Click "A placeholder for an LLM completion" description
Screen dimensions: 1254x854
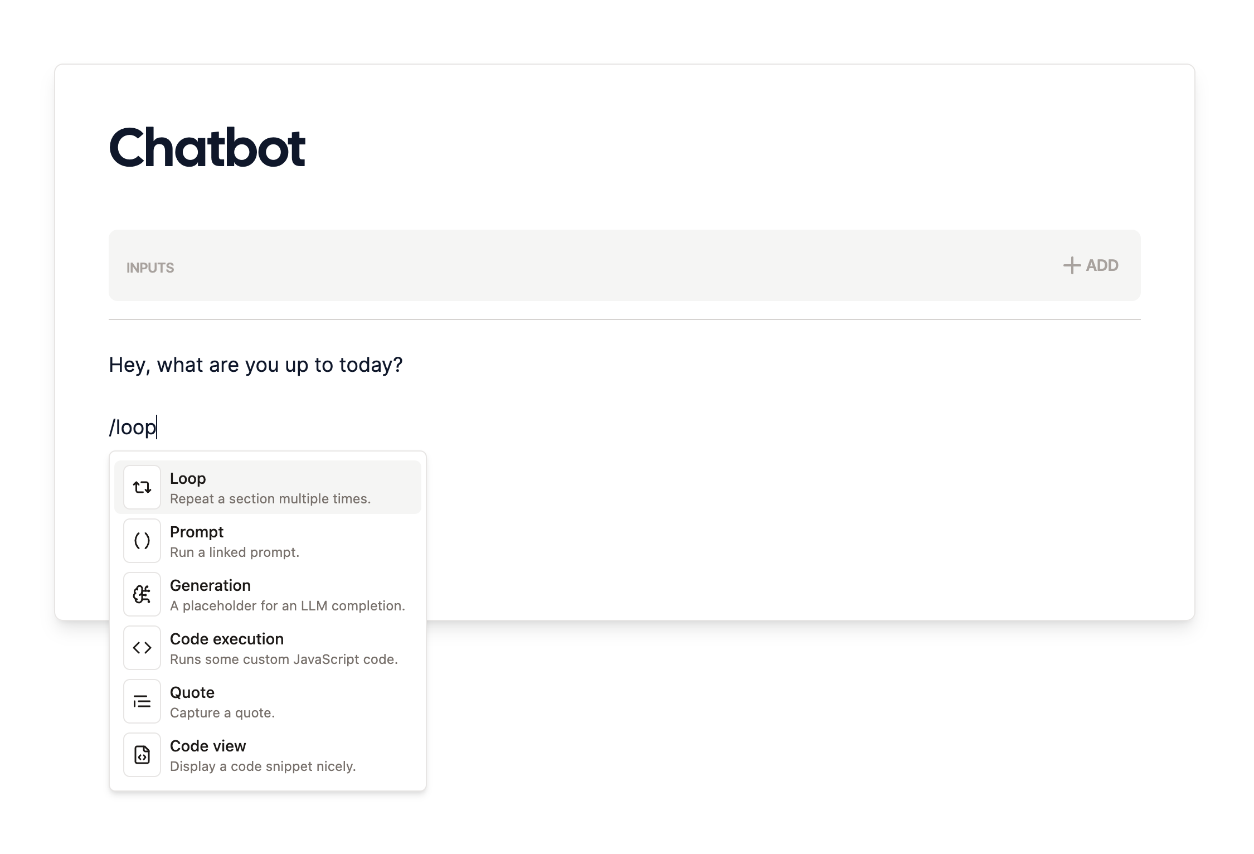[287, 606]
